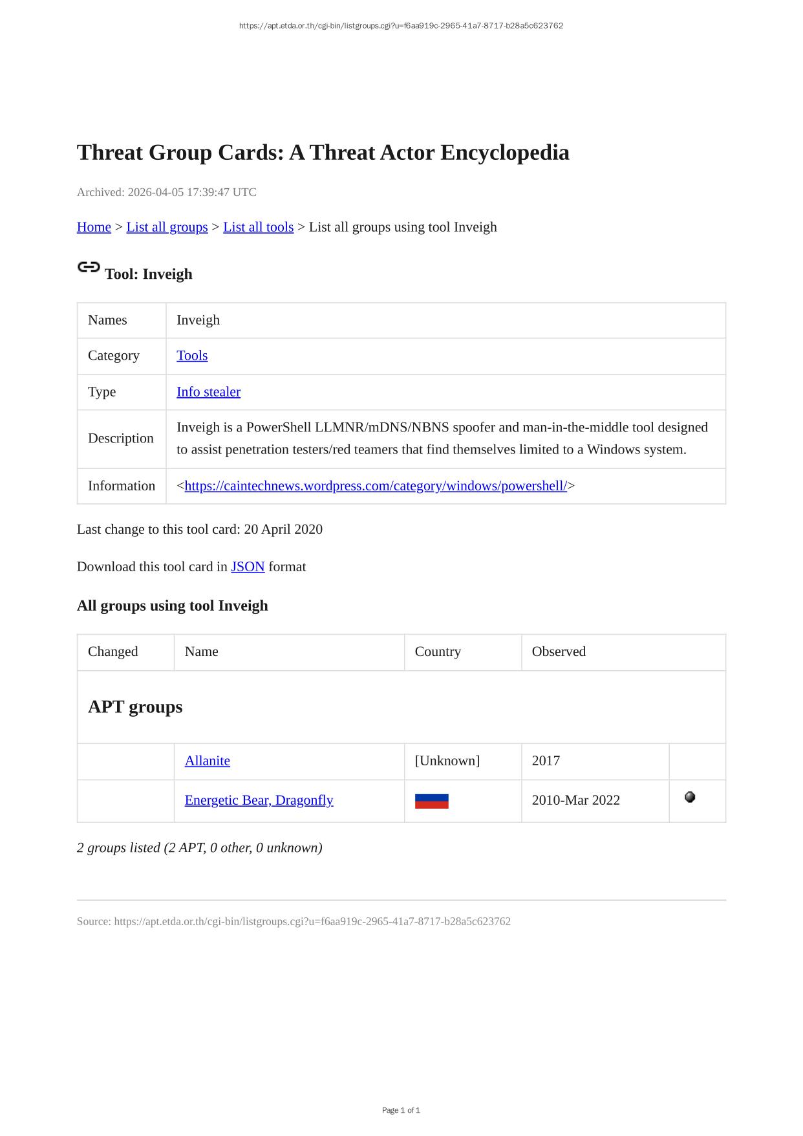Open the List all groups breadcrumb link
Image resolution: width=803 pixels, height=1136 pixels.
coord(167,227)
